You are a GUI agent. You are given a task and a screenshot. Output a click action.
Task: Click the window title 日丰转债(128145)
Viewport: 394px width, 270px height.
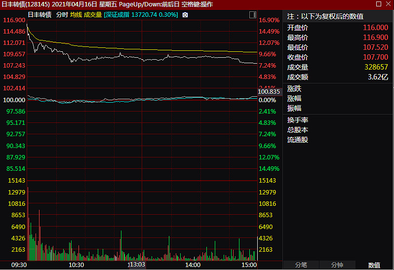coord(26,4)
